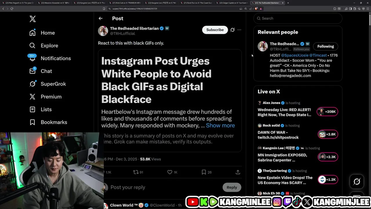Open MN Immigration EXPOSED broadcast title

pos(282,158)
